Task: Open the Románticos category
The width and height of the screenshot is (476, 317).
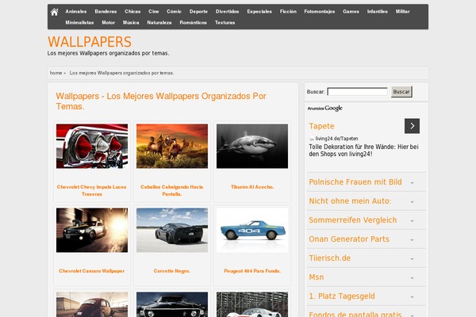Action: 193,22
